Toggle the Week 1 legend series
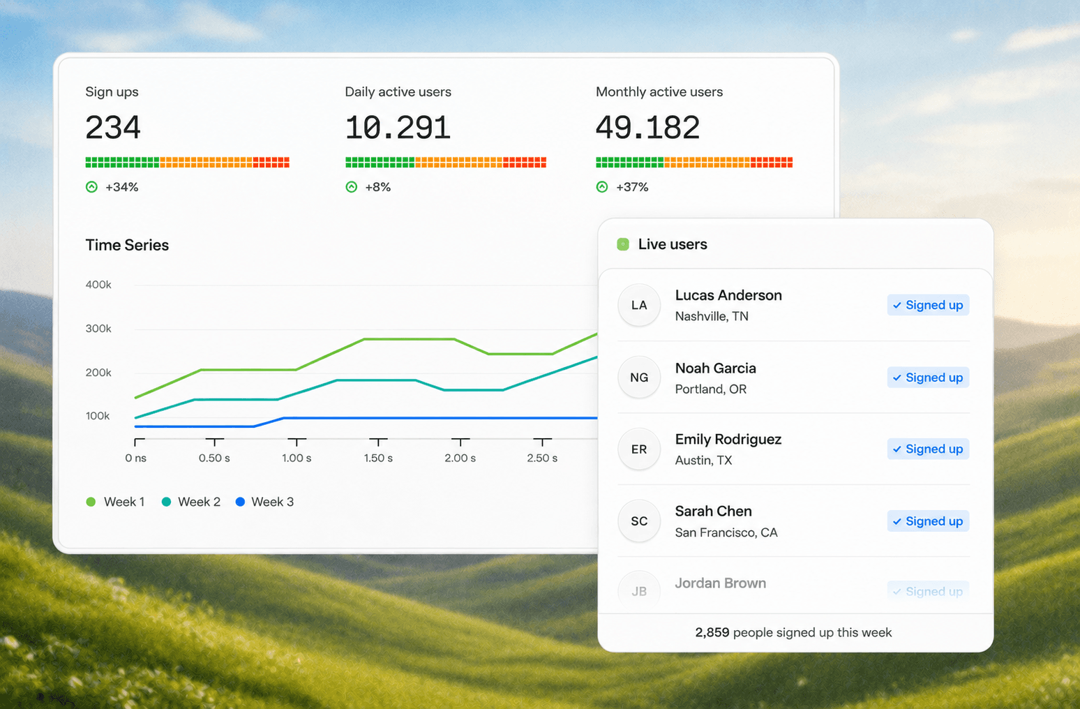Screen dimensions: 1080x709 pos(115,502)
